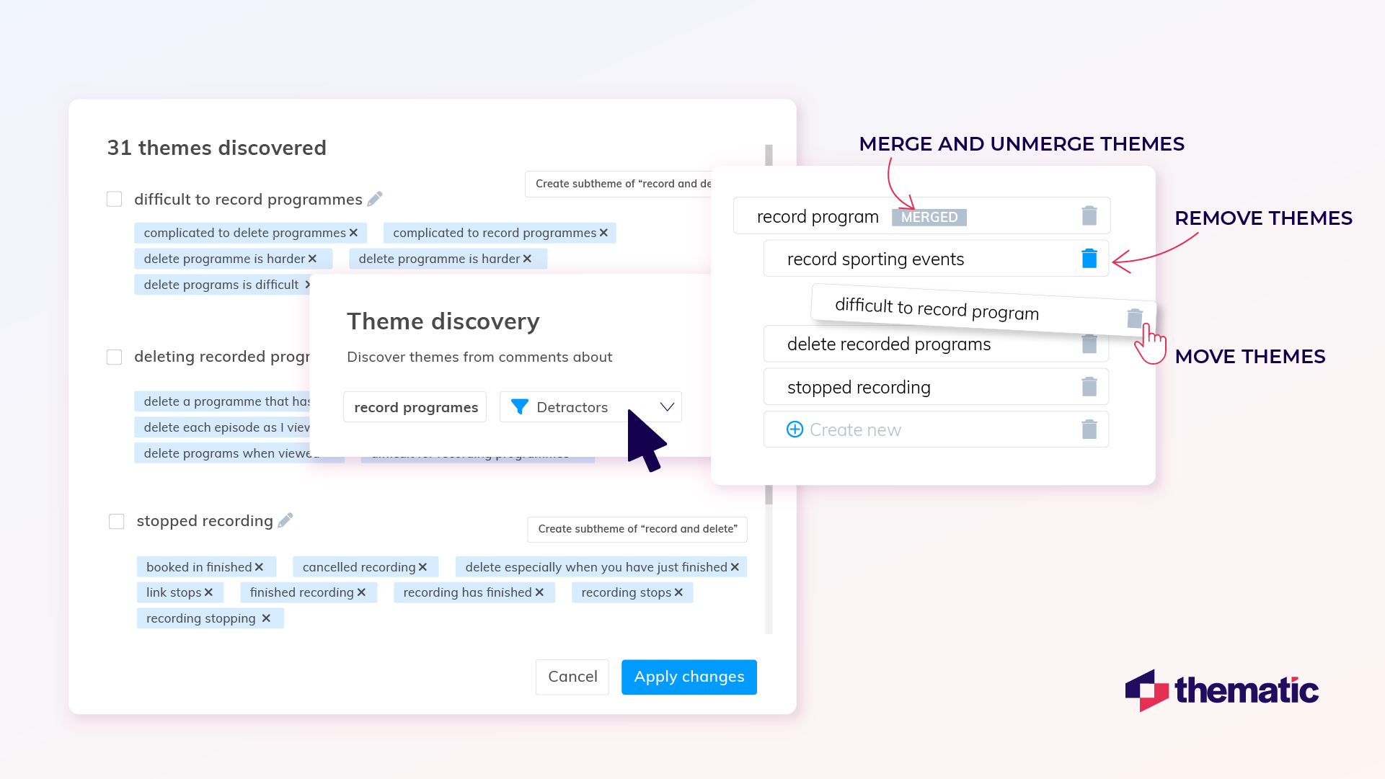Click the Cancel button

pos(572,677)
